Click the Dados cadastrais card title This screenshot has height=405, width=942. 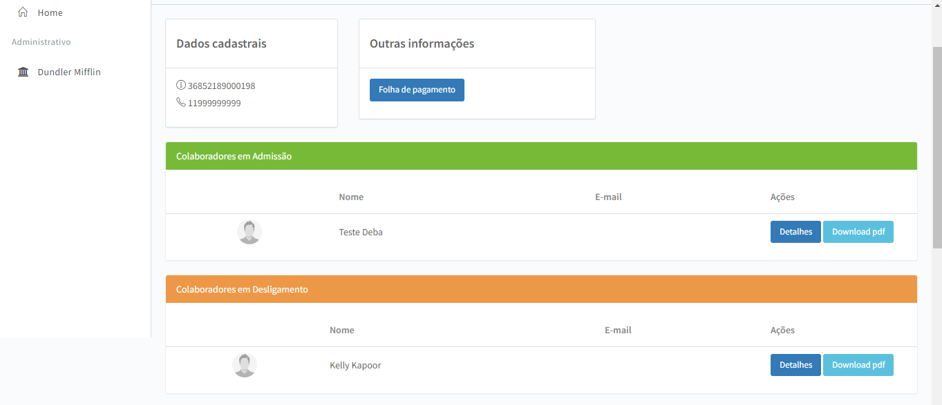[221, 43]
